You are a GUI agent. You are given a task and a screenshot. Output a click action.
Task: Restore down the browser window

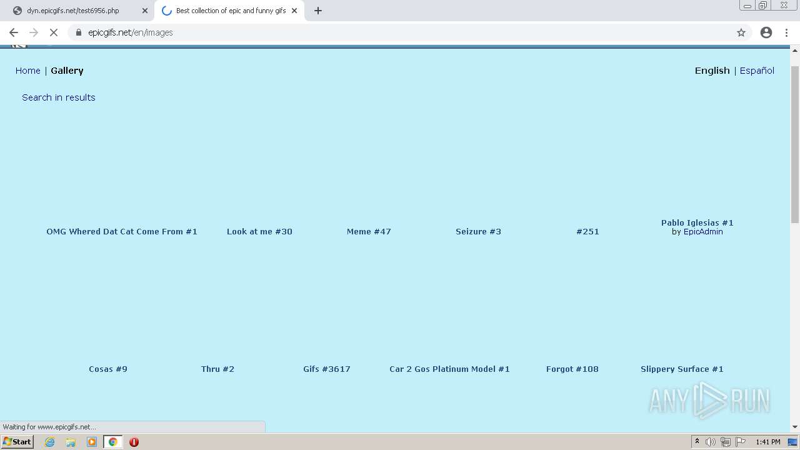763,6
